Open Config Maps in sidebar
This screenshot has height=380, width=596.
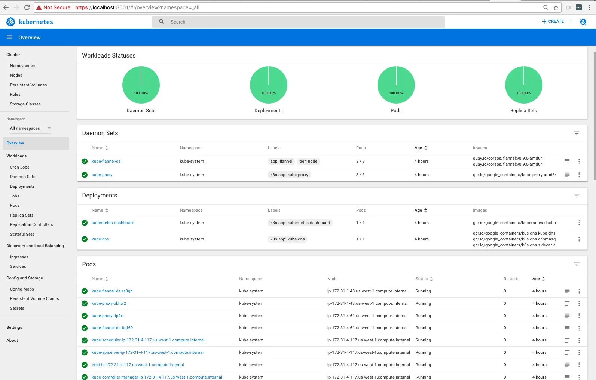22,289
